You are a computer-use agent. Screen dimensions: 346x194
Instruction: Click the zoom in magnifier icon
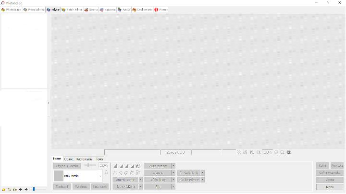(276, 152)
